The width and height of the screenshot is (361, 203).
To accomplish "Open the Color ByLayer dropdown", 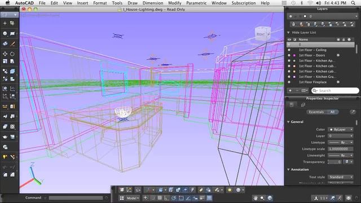I will (x=340, y=130).
